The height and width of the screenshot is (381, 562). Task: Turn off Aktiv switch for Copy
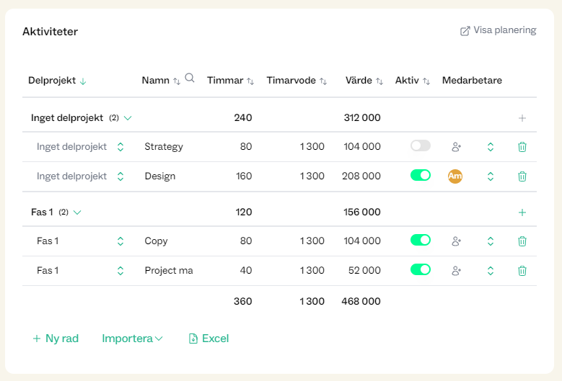(420, 241)
